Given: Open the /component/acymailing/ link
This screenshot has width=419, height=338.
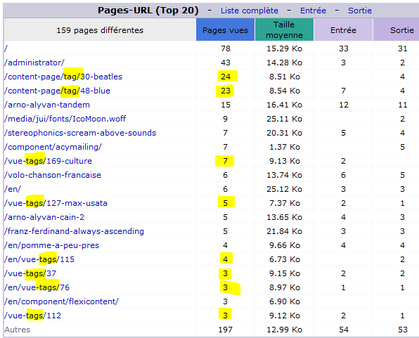Looking at the screenshot, I should [53, 147].
